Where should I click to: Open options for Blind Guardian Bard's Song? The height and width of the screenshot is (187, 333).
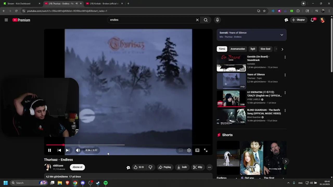pos(285,110)
